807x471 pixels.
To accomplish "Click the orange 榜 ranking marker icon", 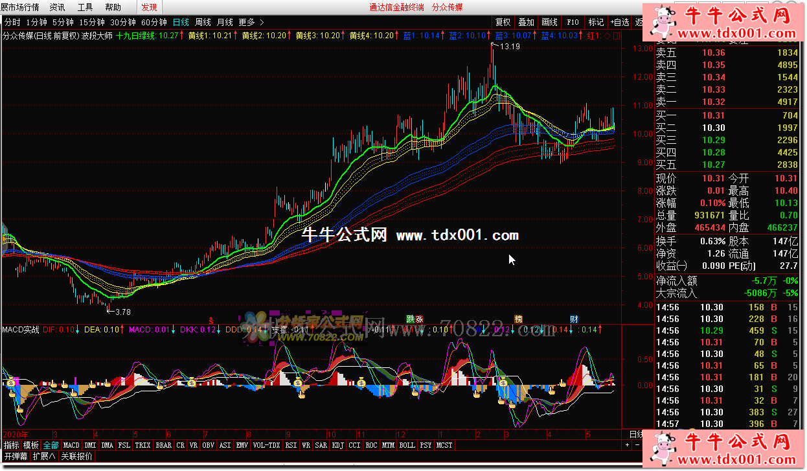I will point(518,319).
